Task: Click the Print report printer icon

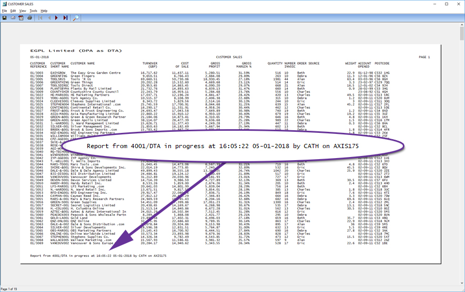Action: click(29, 18)
